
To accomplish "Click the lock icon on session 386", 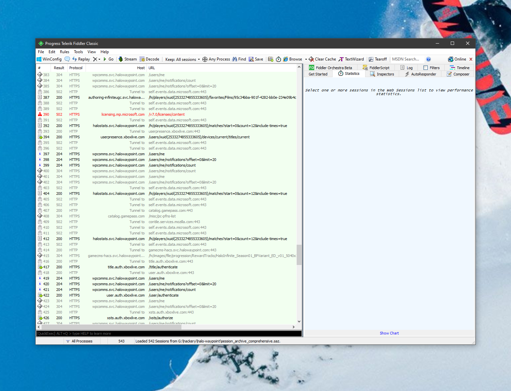I will point(40,92).
